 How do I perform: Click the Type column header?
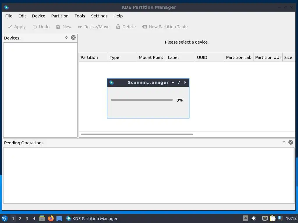tap(123, 57)
